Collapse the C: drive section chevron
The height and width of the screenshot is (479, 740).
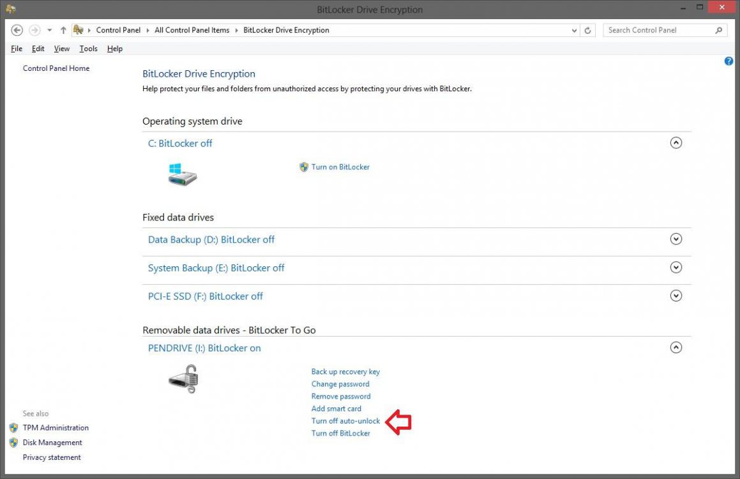pyautogui.click(x=676, y=143)
